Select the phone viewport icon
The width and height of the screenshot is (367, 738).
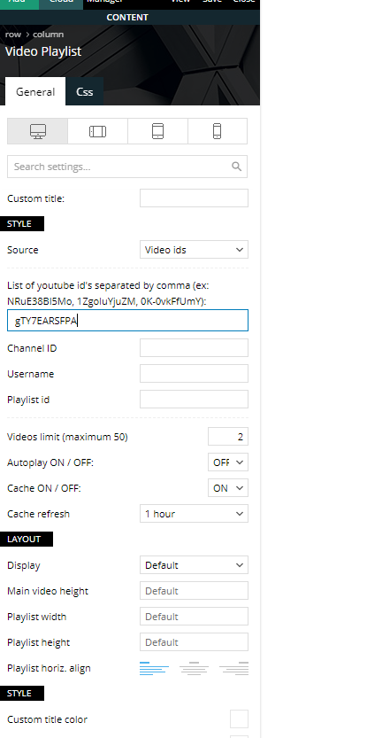pyautogui.click(x=217, y=131)
